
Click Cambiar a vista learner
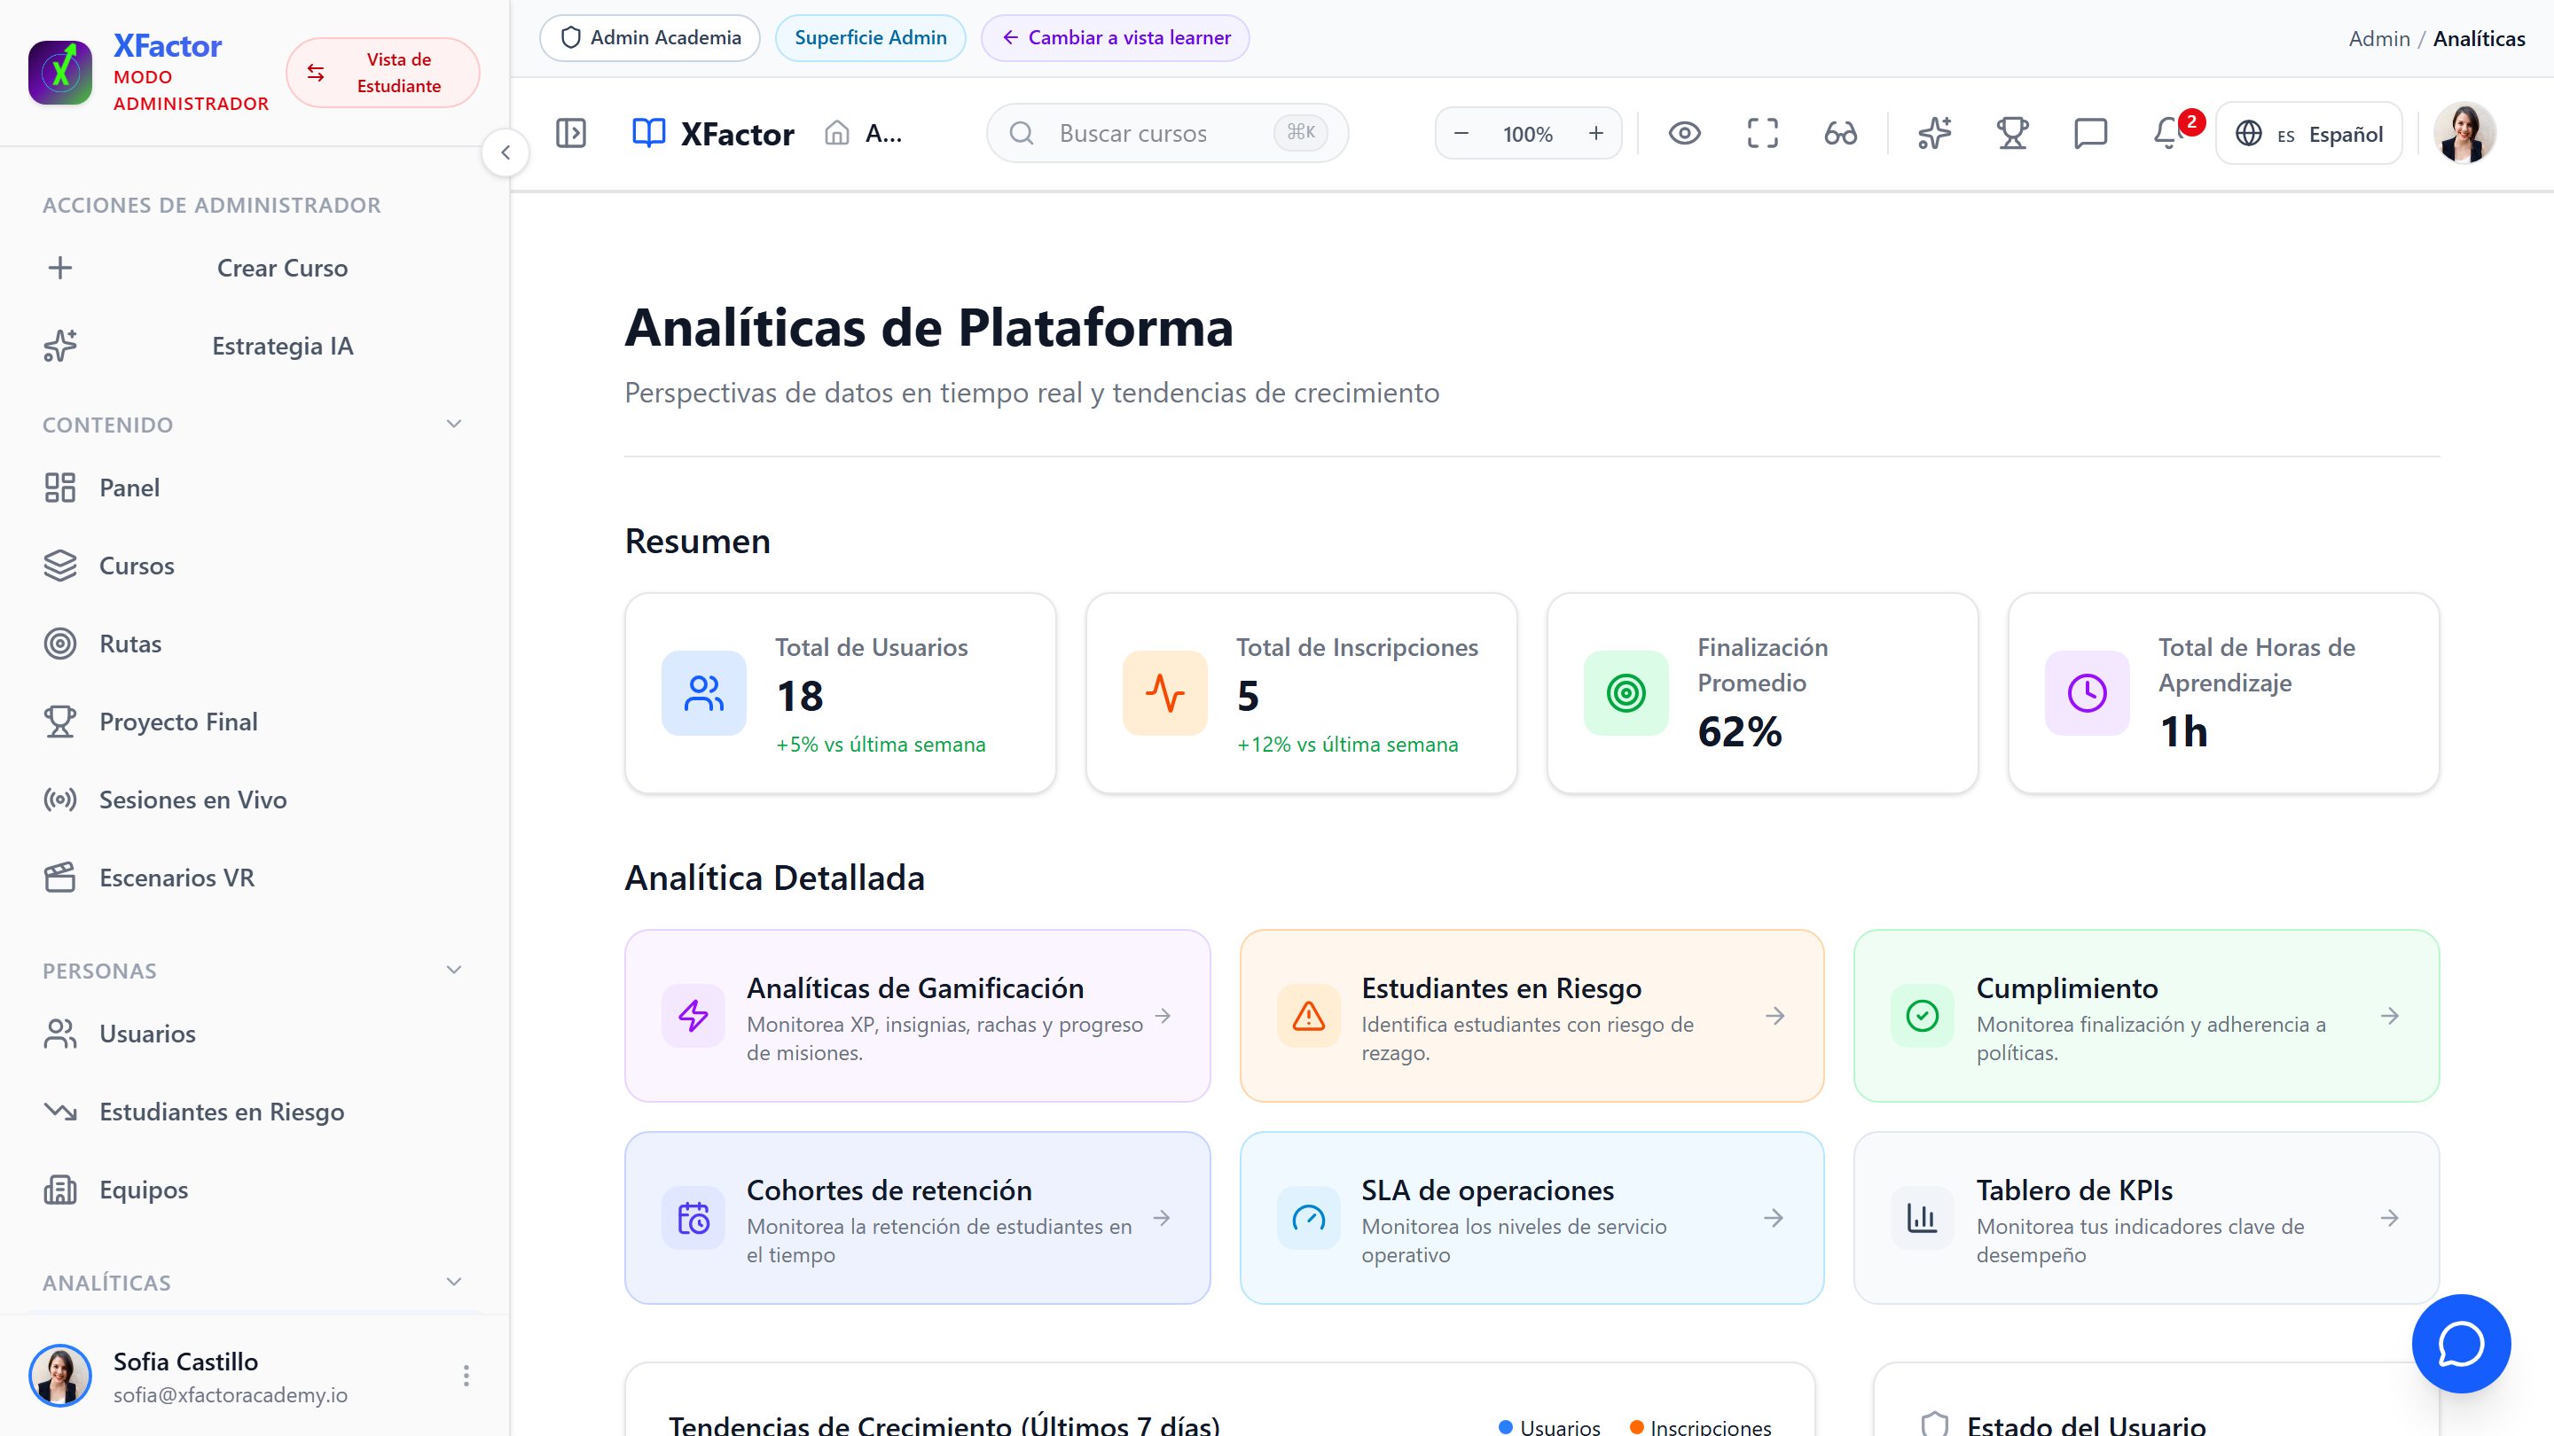tap(1116, 37)
